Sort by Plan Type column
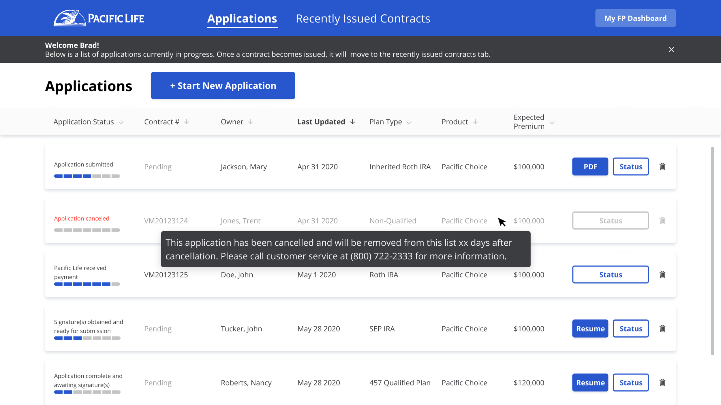The width and height of the screenshot is (721, 405). (409, 122)
